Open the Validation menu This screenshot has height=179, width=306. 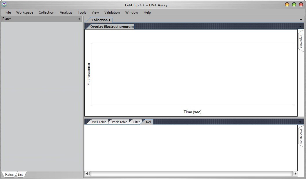pyautogui.click(x=112, y=12)
